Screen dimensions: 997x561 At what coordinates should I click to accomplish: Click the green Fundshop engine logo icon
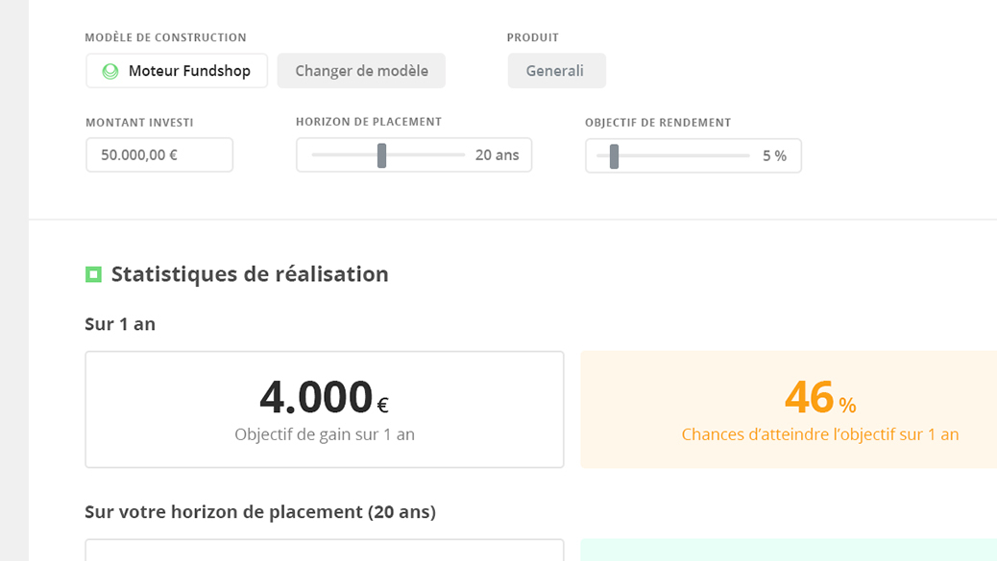(110, 71)
